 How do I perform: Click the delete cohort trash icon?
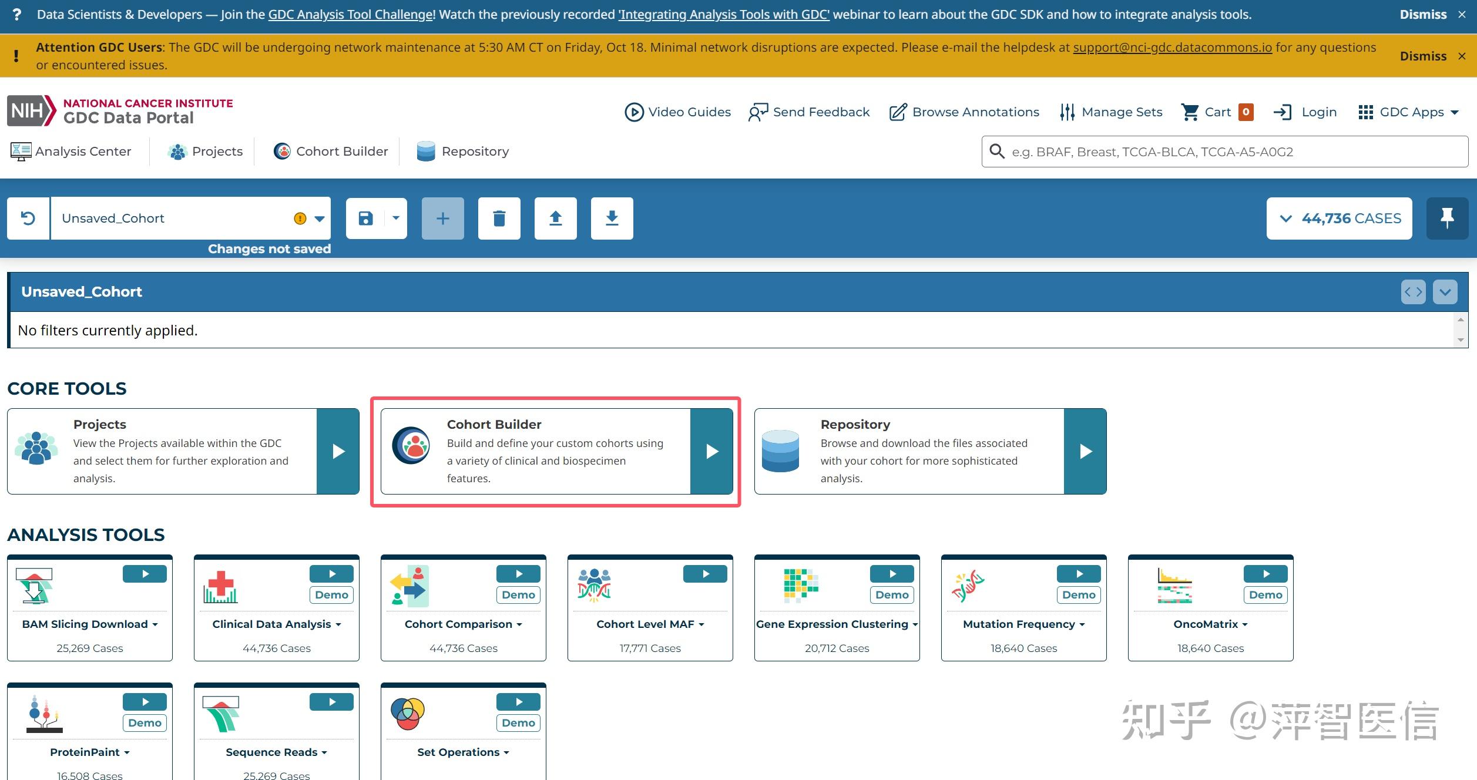coord(499,218)
